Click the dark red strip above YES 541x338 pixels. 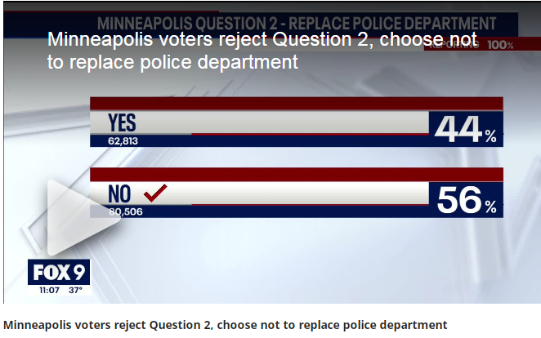[x=297, y=104]
